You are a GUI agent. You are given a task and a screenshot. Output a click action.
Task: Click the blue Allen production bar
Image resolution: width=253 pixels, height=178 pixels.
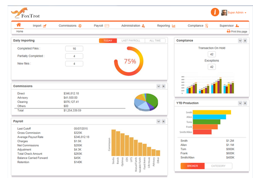tap(209, 117)
